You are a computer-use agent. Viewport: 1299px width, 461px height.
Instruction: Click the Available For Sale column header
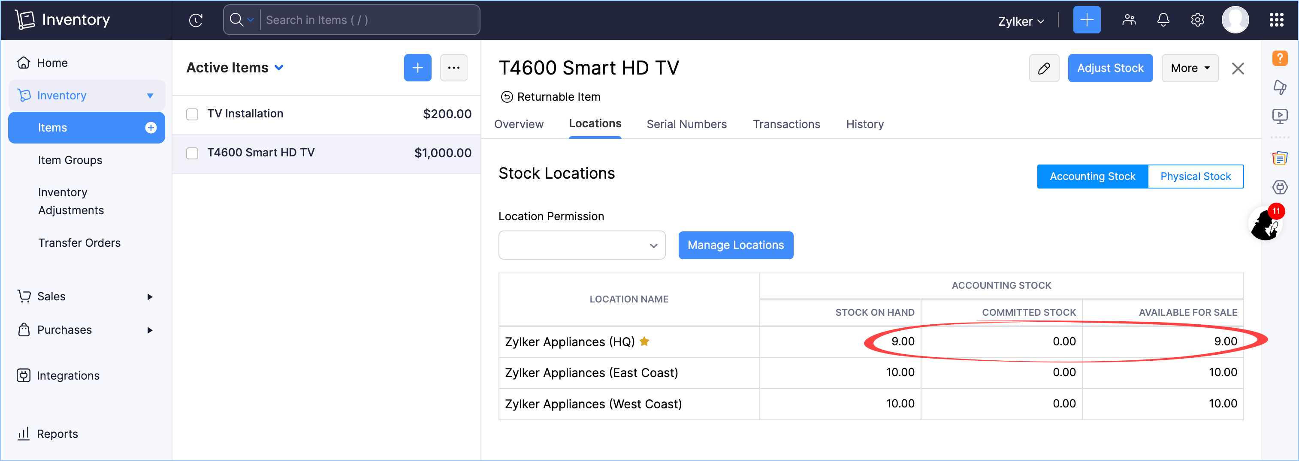point(1187,312)
